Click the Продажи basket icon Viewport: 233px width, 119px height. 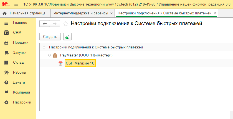[x=6, y=43]
